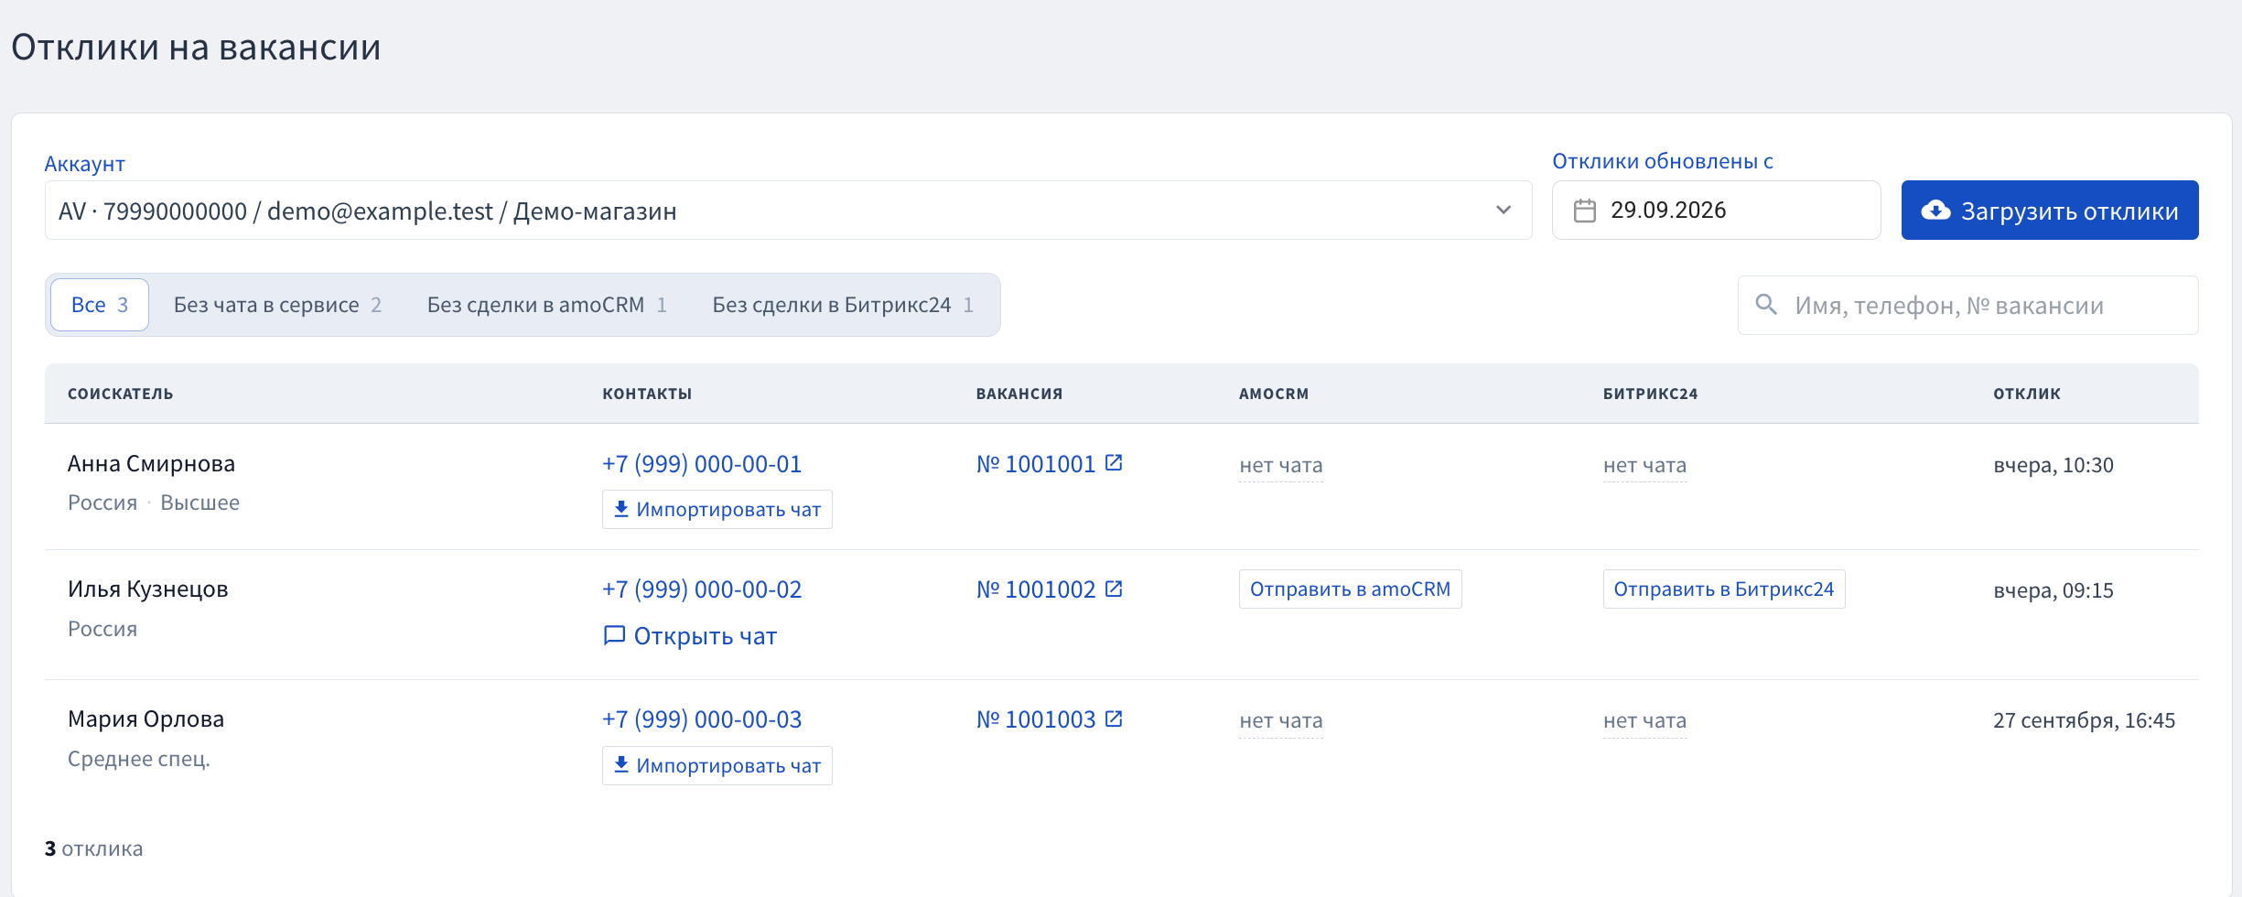
Task: Switch to the Без чата в сервисе tab
Action: click(277, 305)
